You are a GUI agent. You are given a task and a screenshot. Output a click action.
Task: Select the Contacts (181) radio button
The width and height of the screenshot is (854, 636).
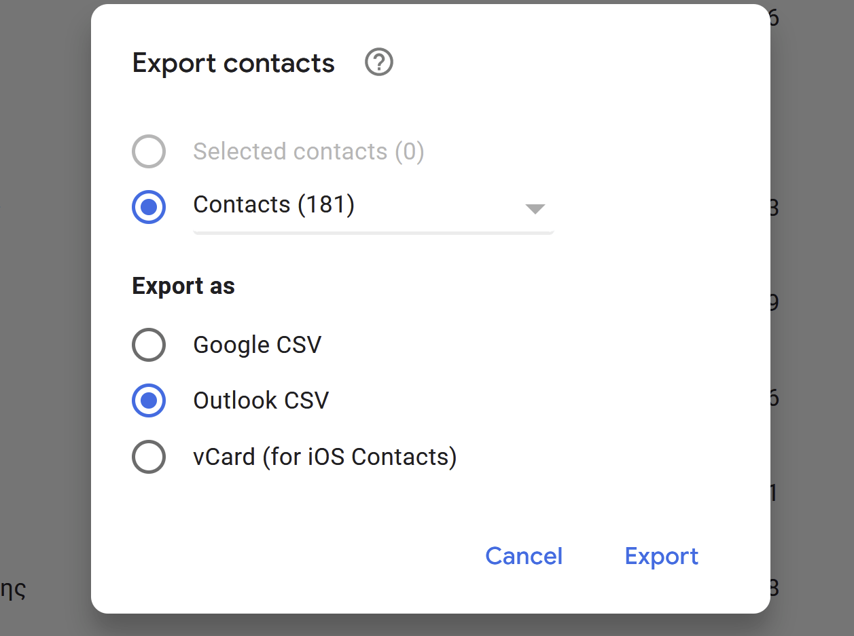coord(149,206)
